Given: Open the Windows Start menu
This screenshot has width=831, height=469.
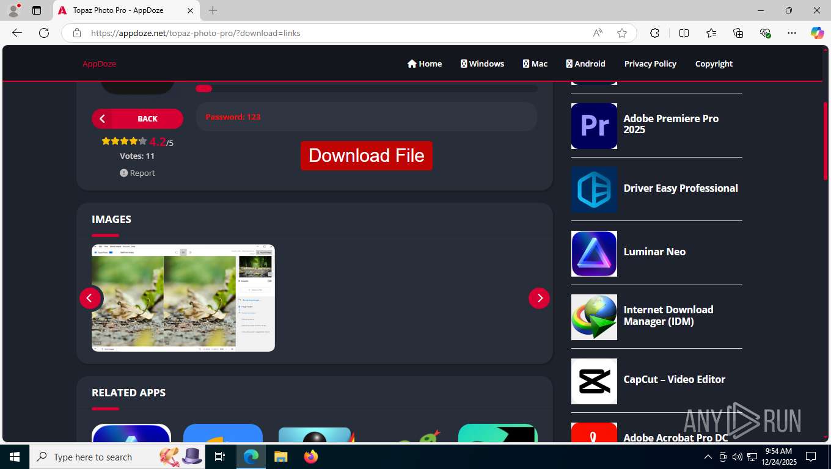Looking at the screenshot, I should (15, 457).
